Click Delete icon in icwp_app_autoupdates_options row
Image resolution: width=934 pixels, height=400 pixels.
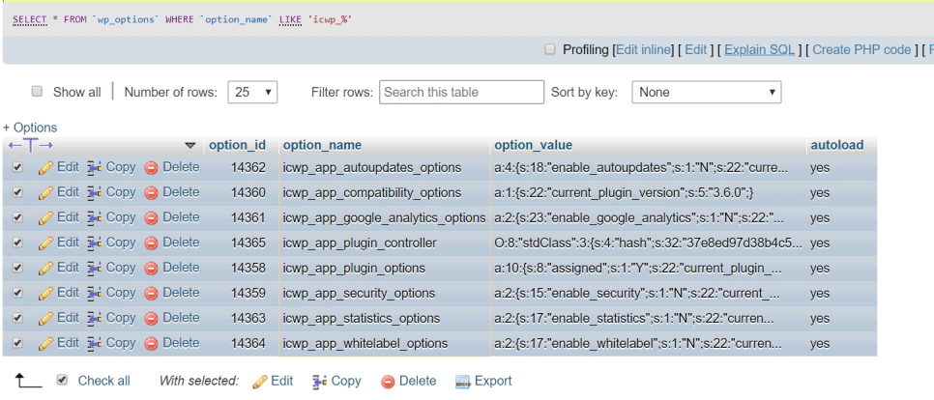click(151, 168)
